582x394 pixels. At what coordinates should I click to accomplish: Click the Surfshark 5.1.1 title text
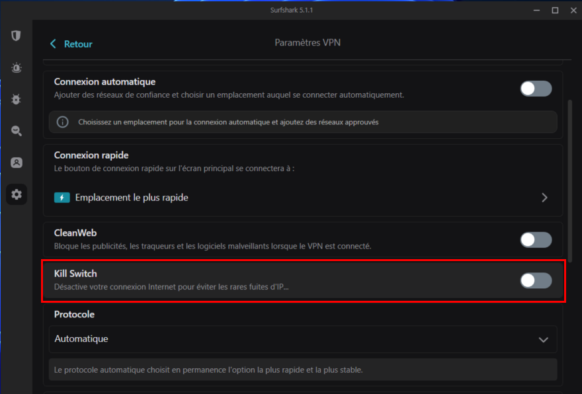point(292,10)
